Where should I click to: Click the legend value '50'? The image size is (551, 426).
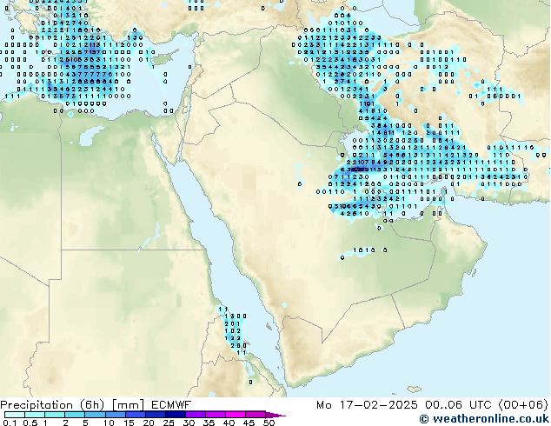(269, 423)
